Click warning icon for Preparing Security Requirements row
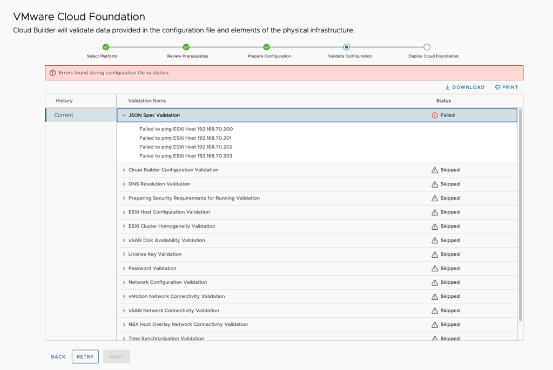 click(435, 198)
